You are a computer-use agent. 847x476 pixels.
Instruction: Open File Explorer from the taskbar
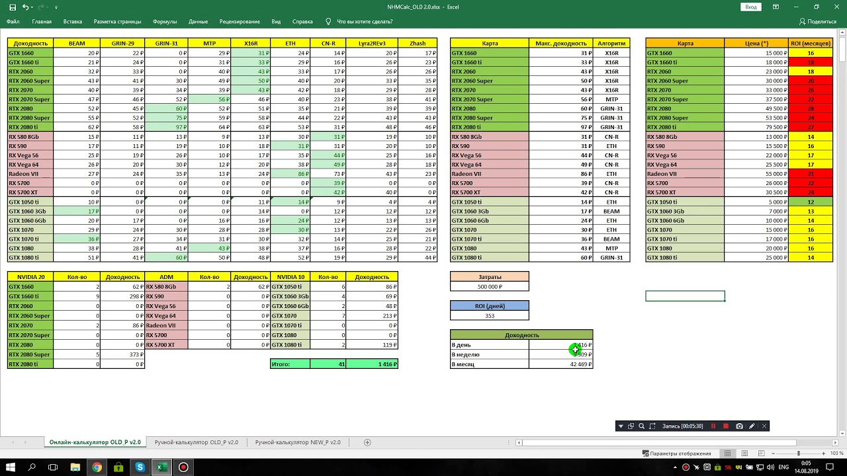(x=75, y=467)
